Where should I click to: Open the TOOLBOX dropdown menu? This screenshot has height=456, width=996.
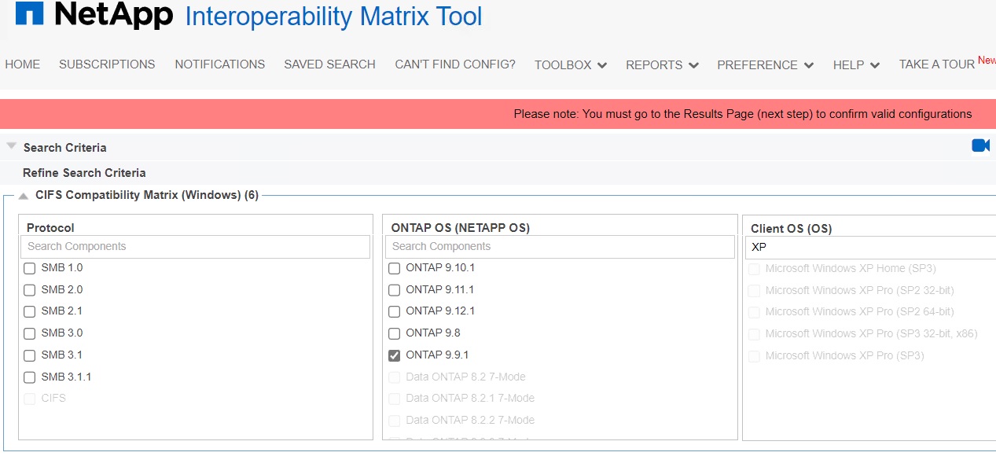pos(570,64)
